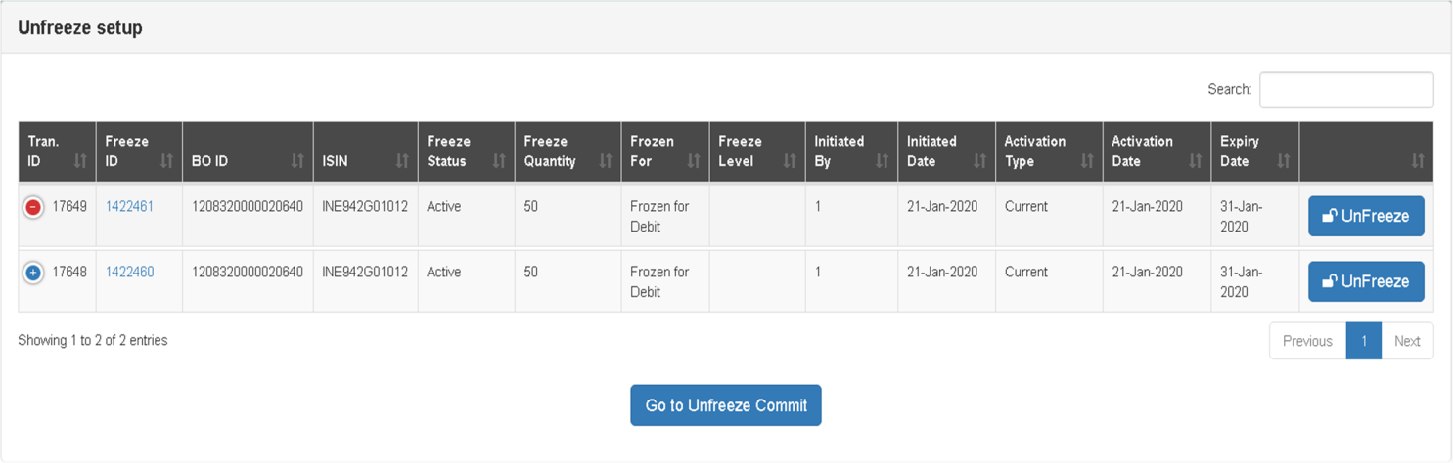1453x463 pixels.
Task: Sort by Activation Type column header
Action: 1049,151
